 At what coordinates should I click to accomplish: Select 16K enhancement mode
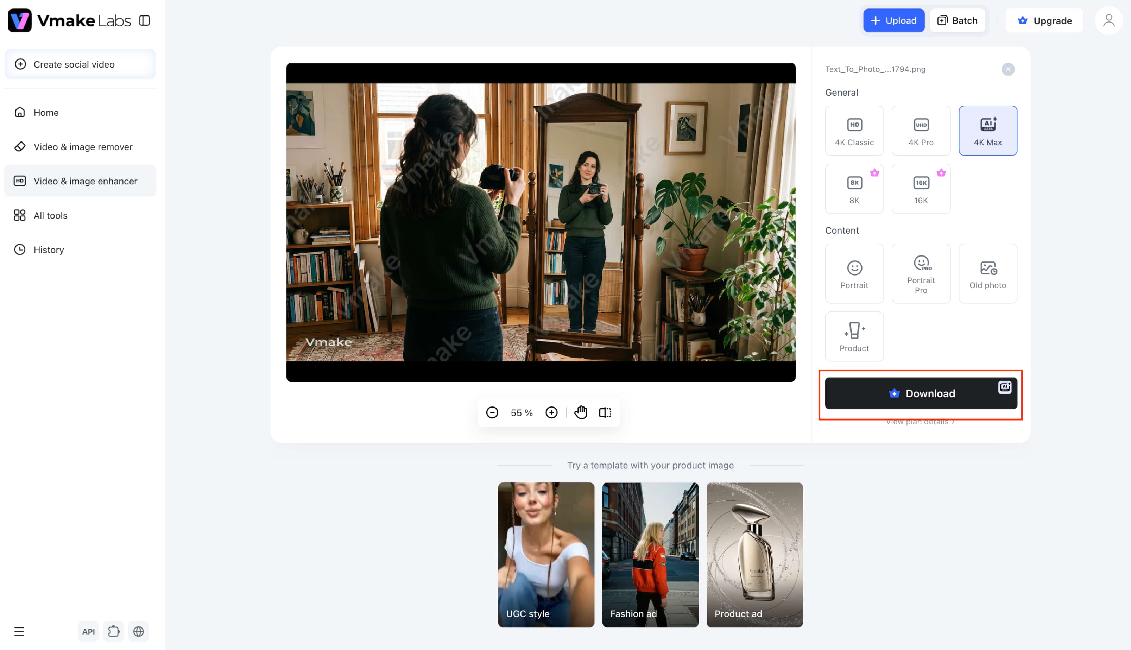[x=921, y=189]
